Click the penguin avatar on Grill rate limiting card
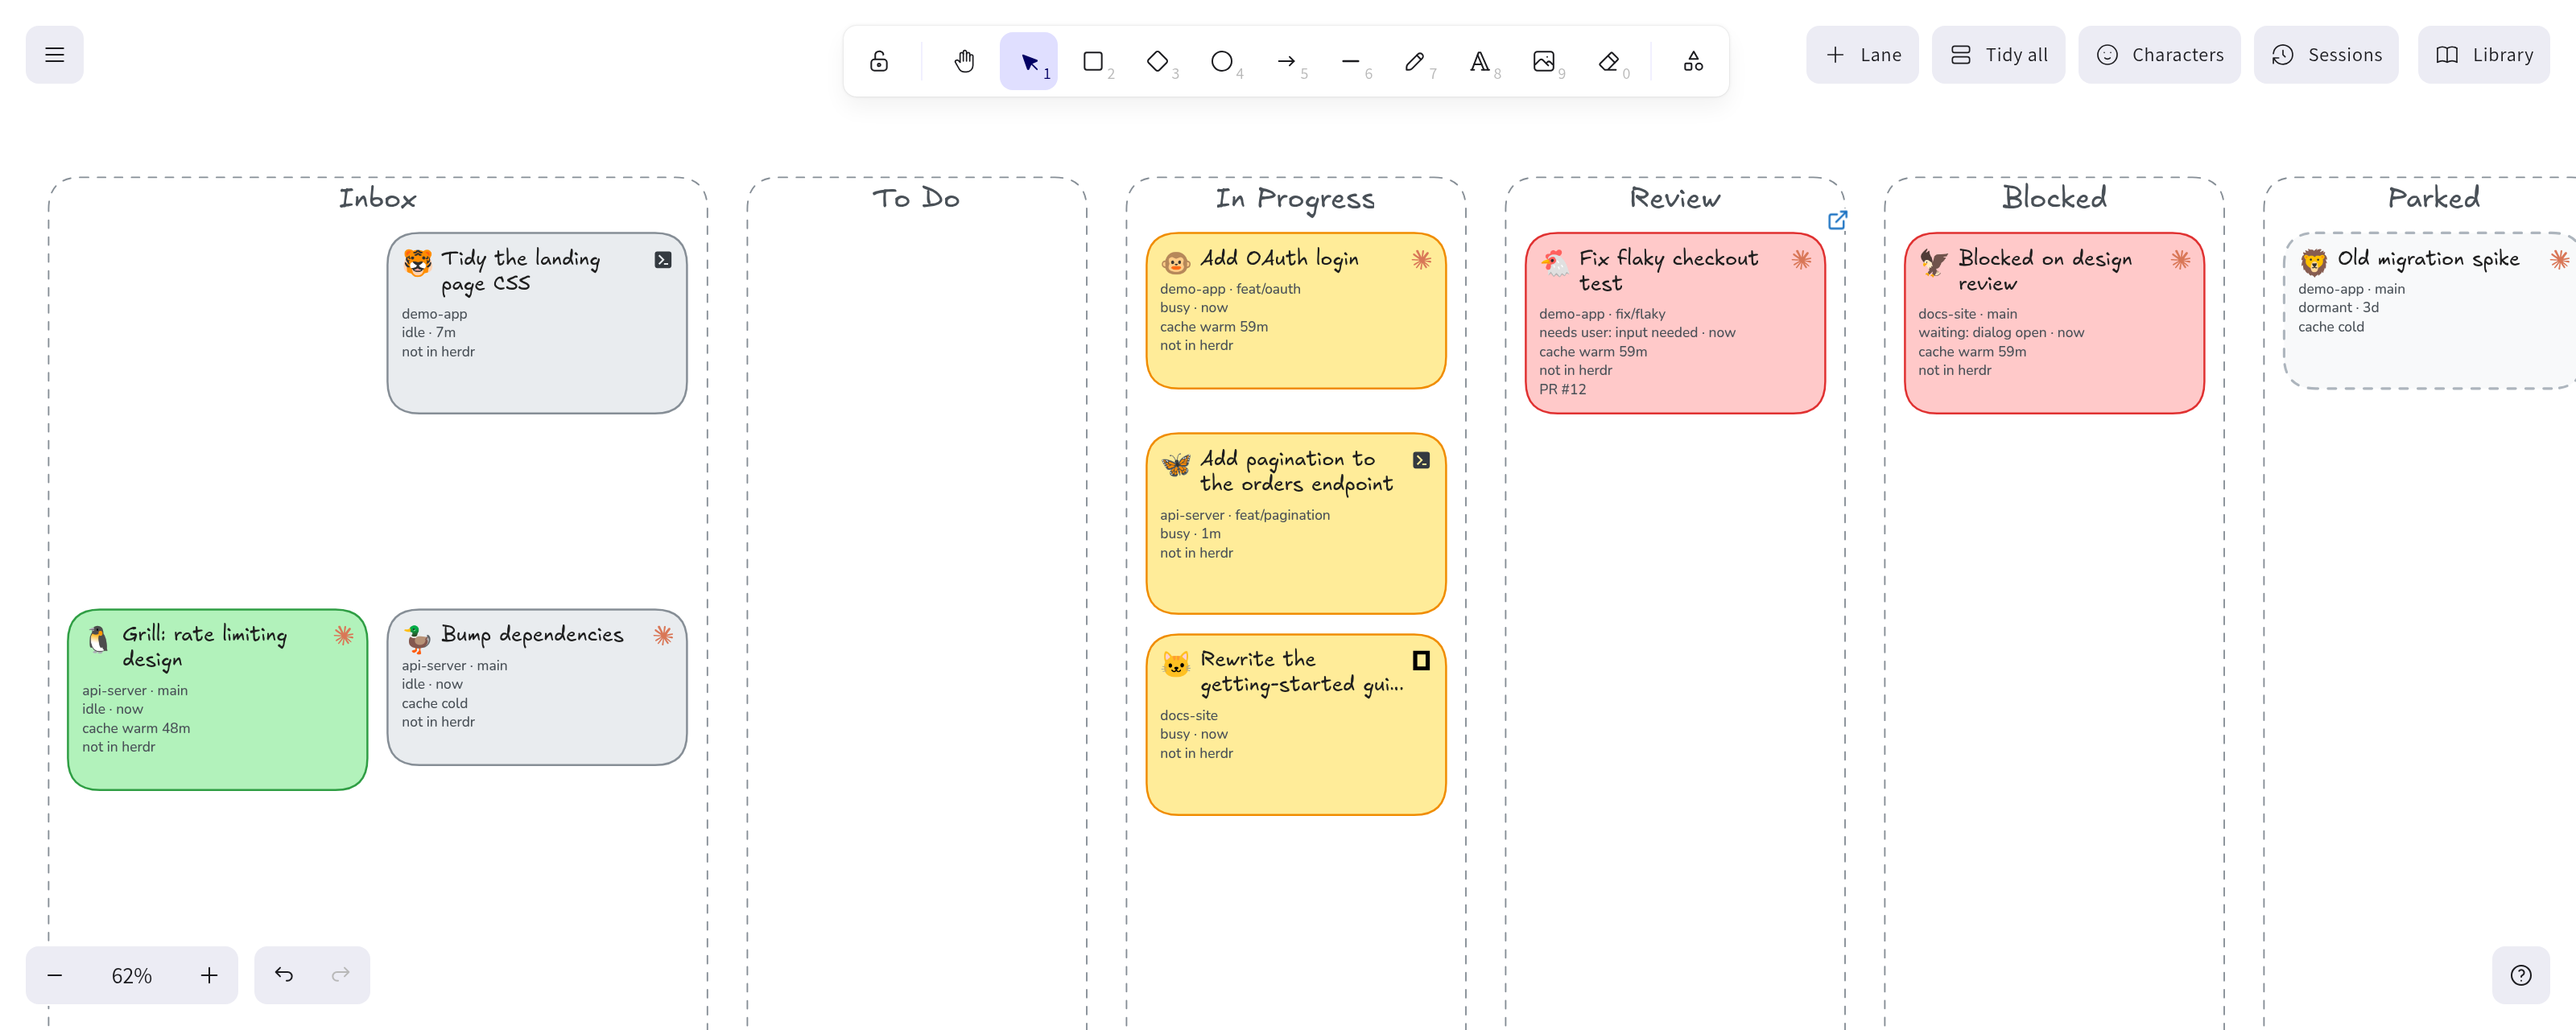 [x=98, y=639]
